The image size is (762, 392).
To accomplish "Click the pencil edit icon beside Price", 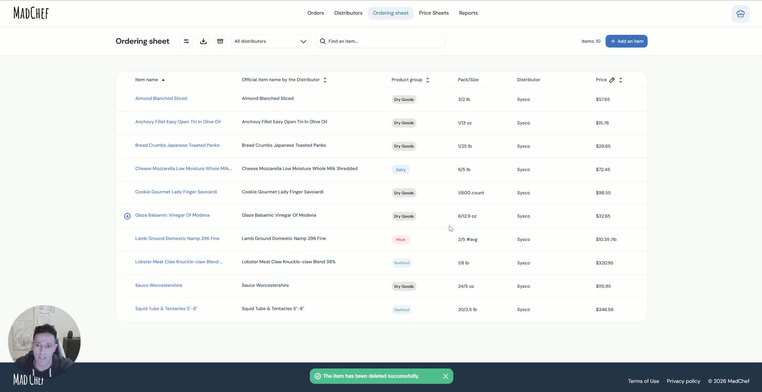I will [x=612, y=80].
